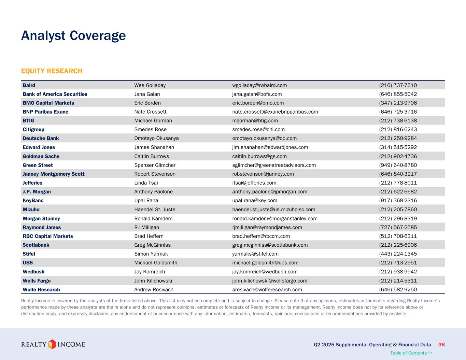Click anthony.paolone@jpmorgan.com email

click(270, 192)
